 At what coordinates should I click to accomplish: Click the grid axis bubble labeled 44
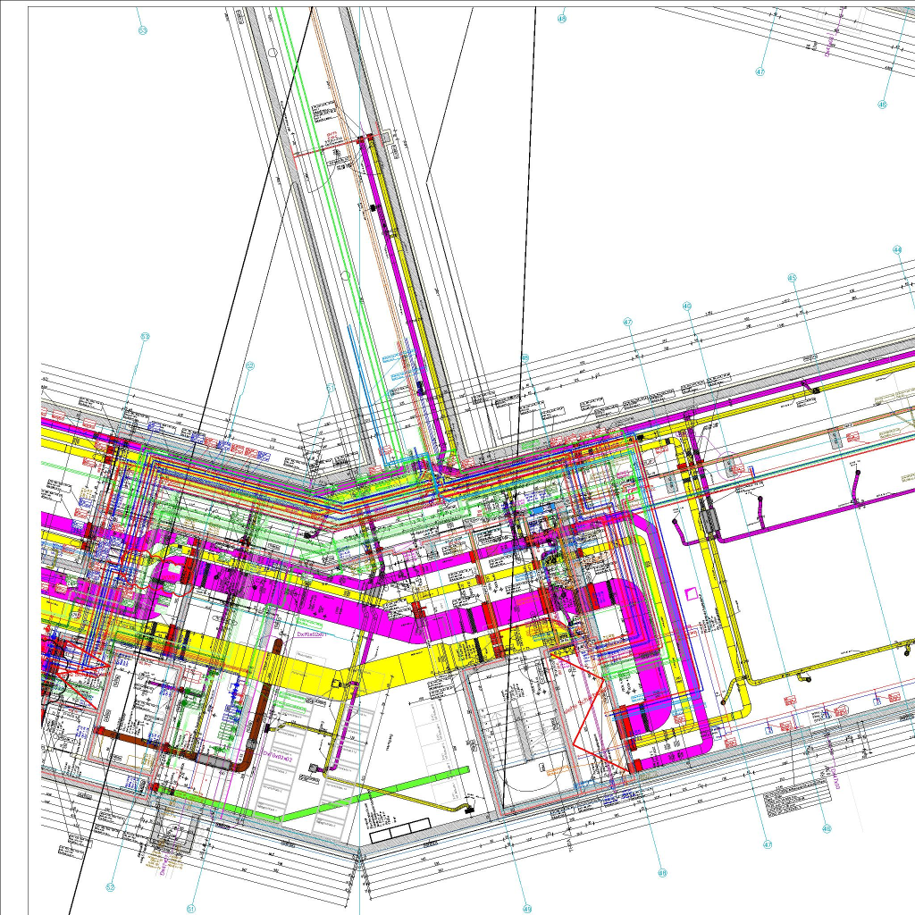pos(897,250)
